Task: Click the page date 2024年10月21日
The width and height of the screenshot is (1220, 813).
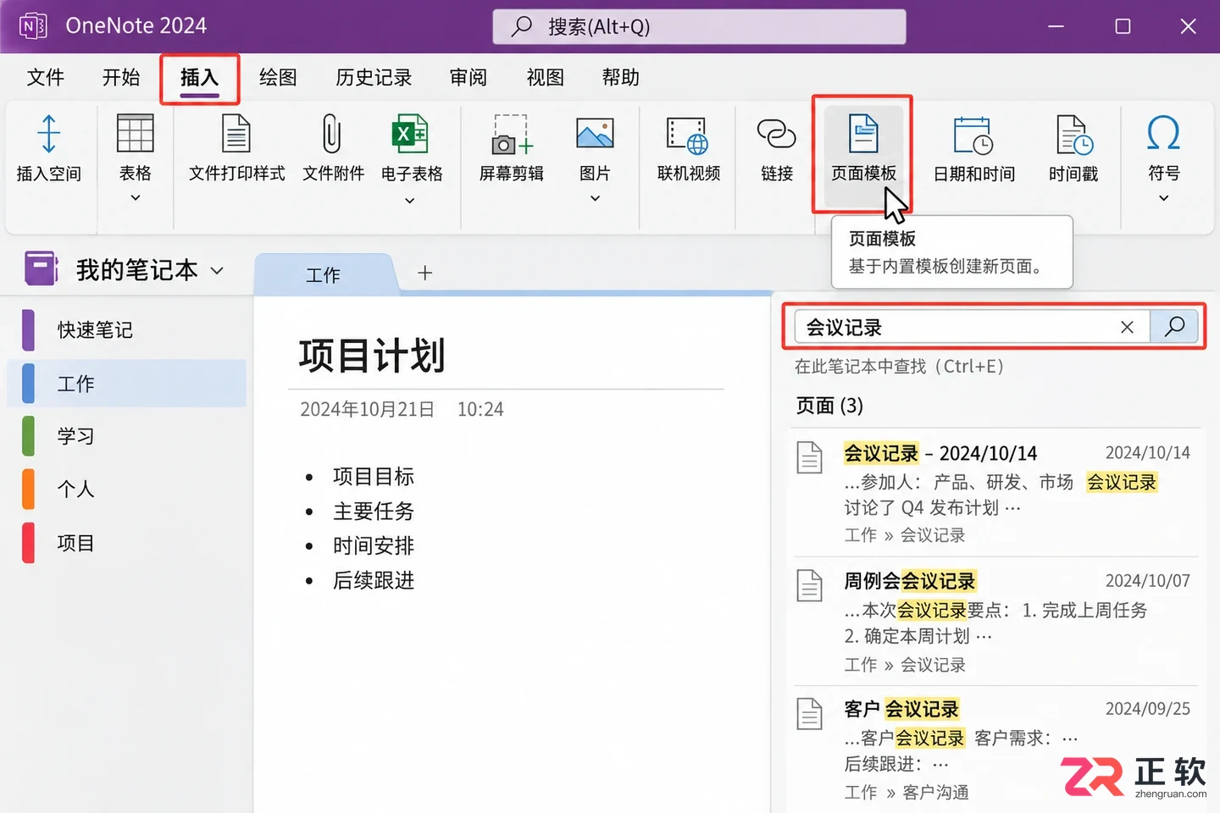Action: click(367, 409)
